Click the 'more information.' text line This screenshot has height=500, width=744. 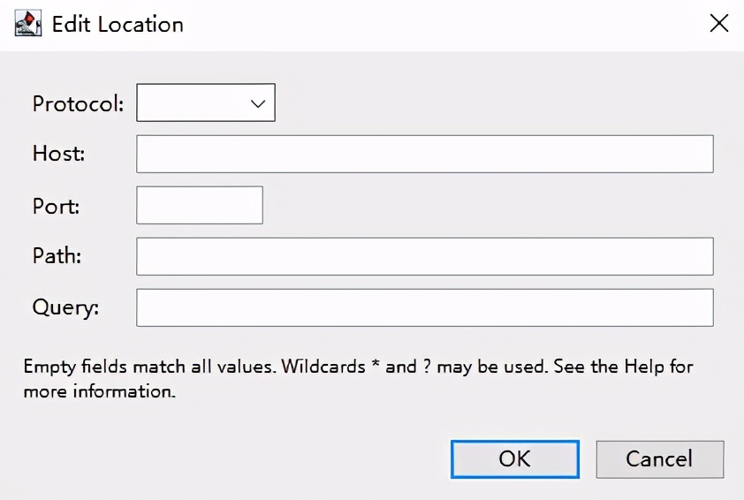coord(100,390)
